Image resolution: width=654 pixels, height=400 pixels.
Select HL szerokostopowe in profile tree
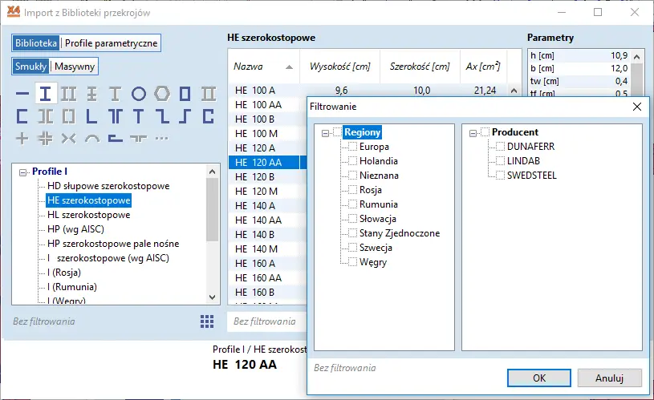[x=88, y=215]
